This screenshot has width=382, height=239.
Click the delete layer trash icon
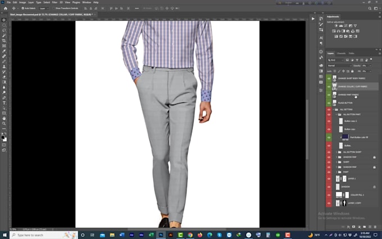[x=375, y=227]
